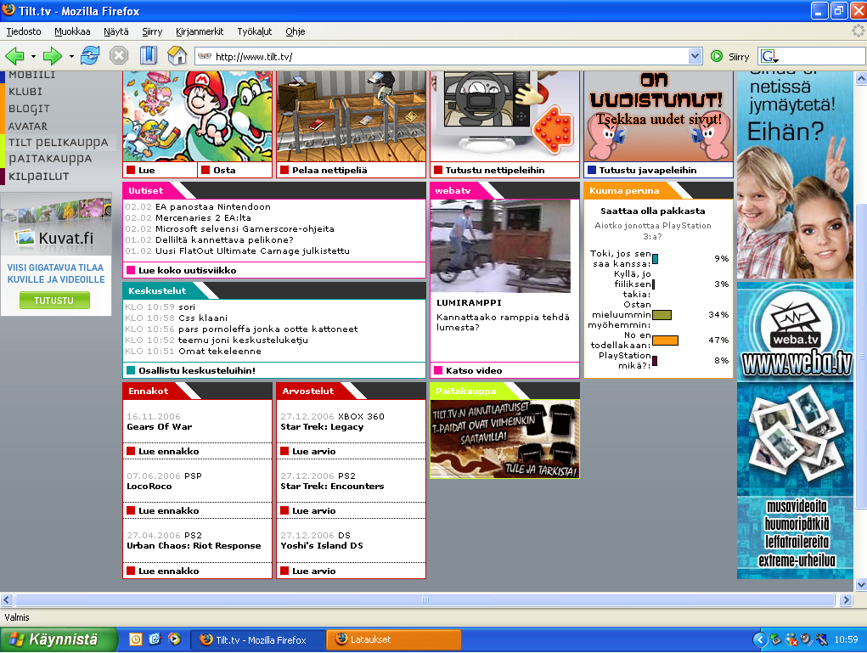Open the Internet Explorer Quick Launch icon
The height and width of the screenshot is (653, 867).
coord(155,639)
